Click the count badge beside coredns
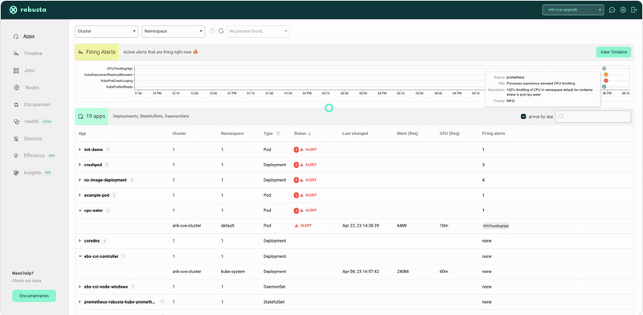 [104, 241]
